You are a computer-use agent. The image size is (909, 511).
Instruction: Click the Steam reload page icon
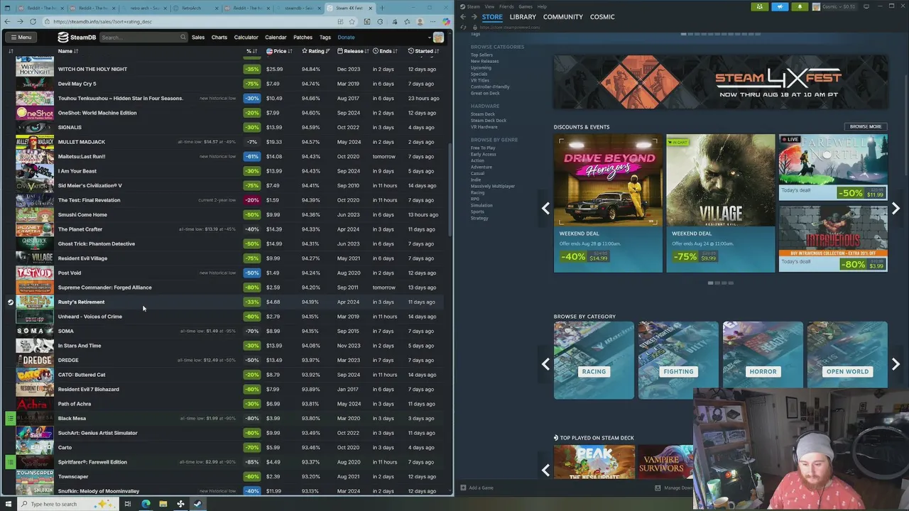pos(464,27)
